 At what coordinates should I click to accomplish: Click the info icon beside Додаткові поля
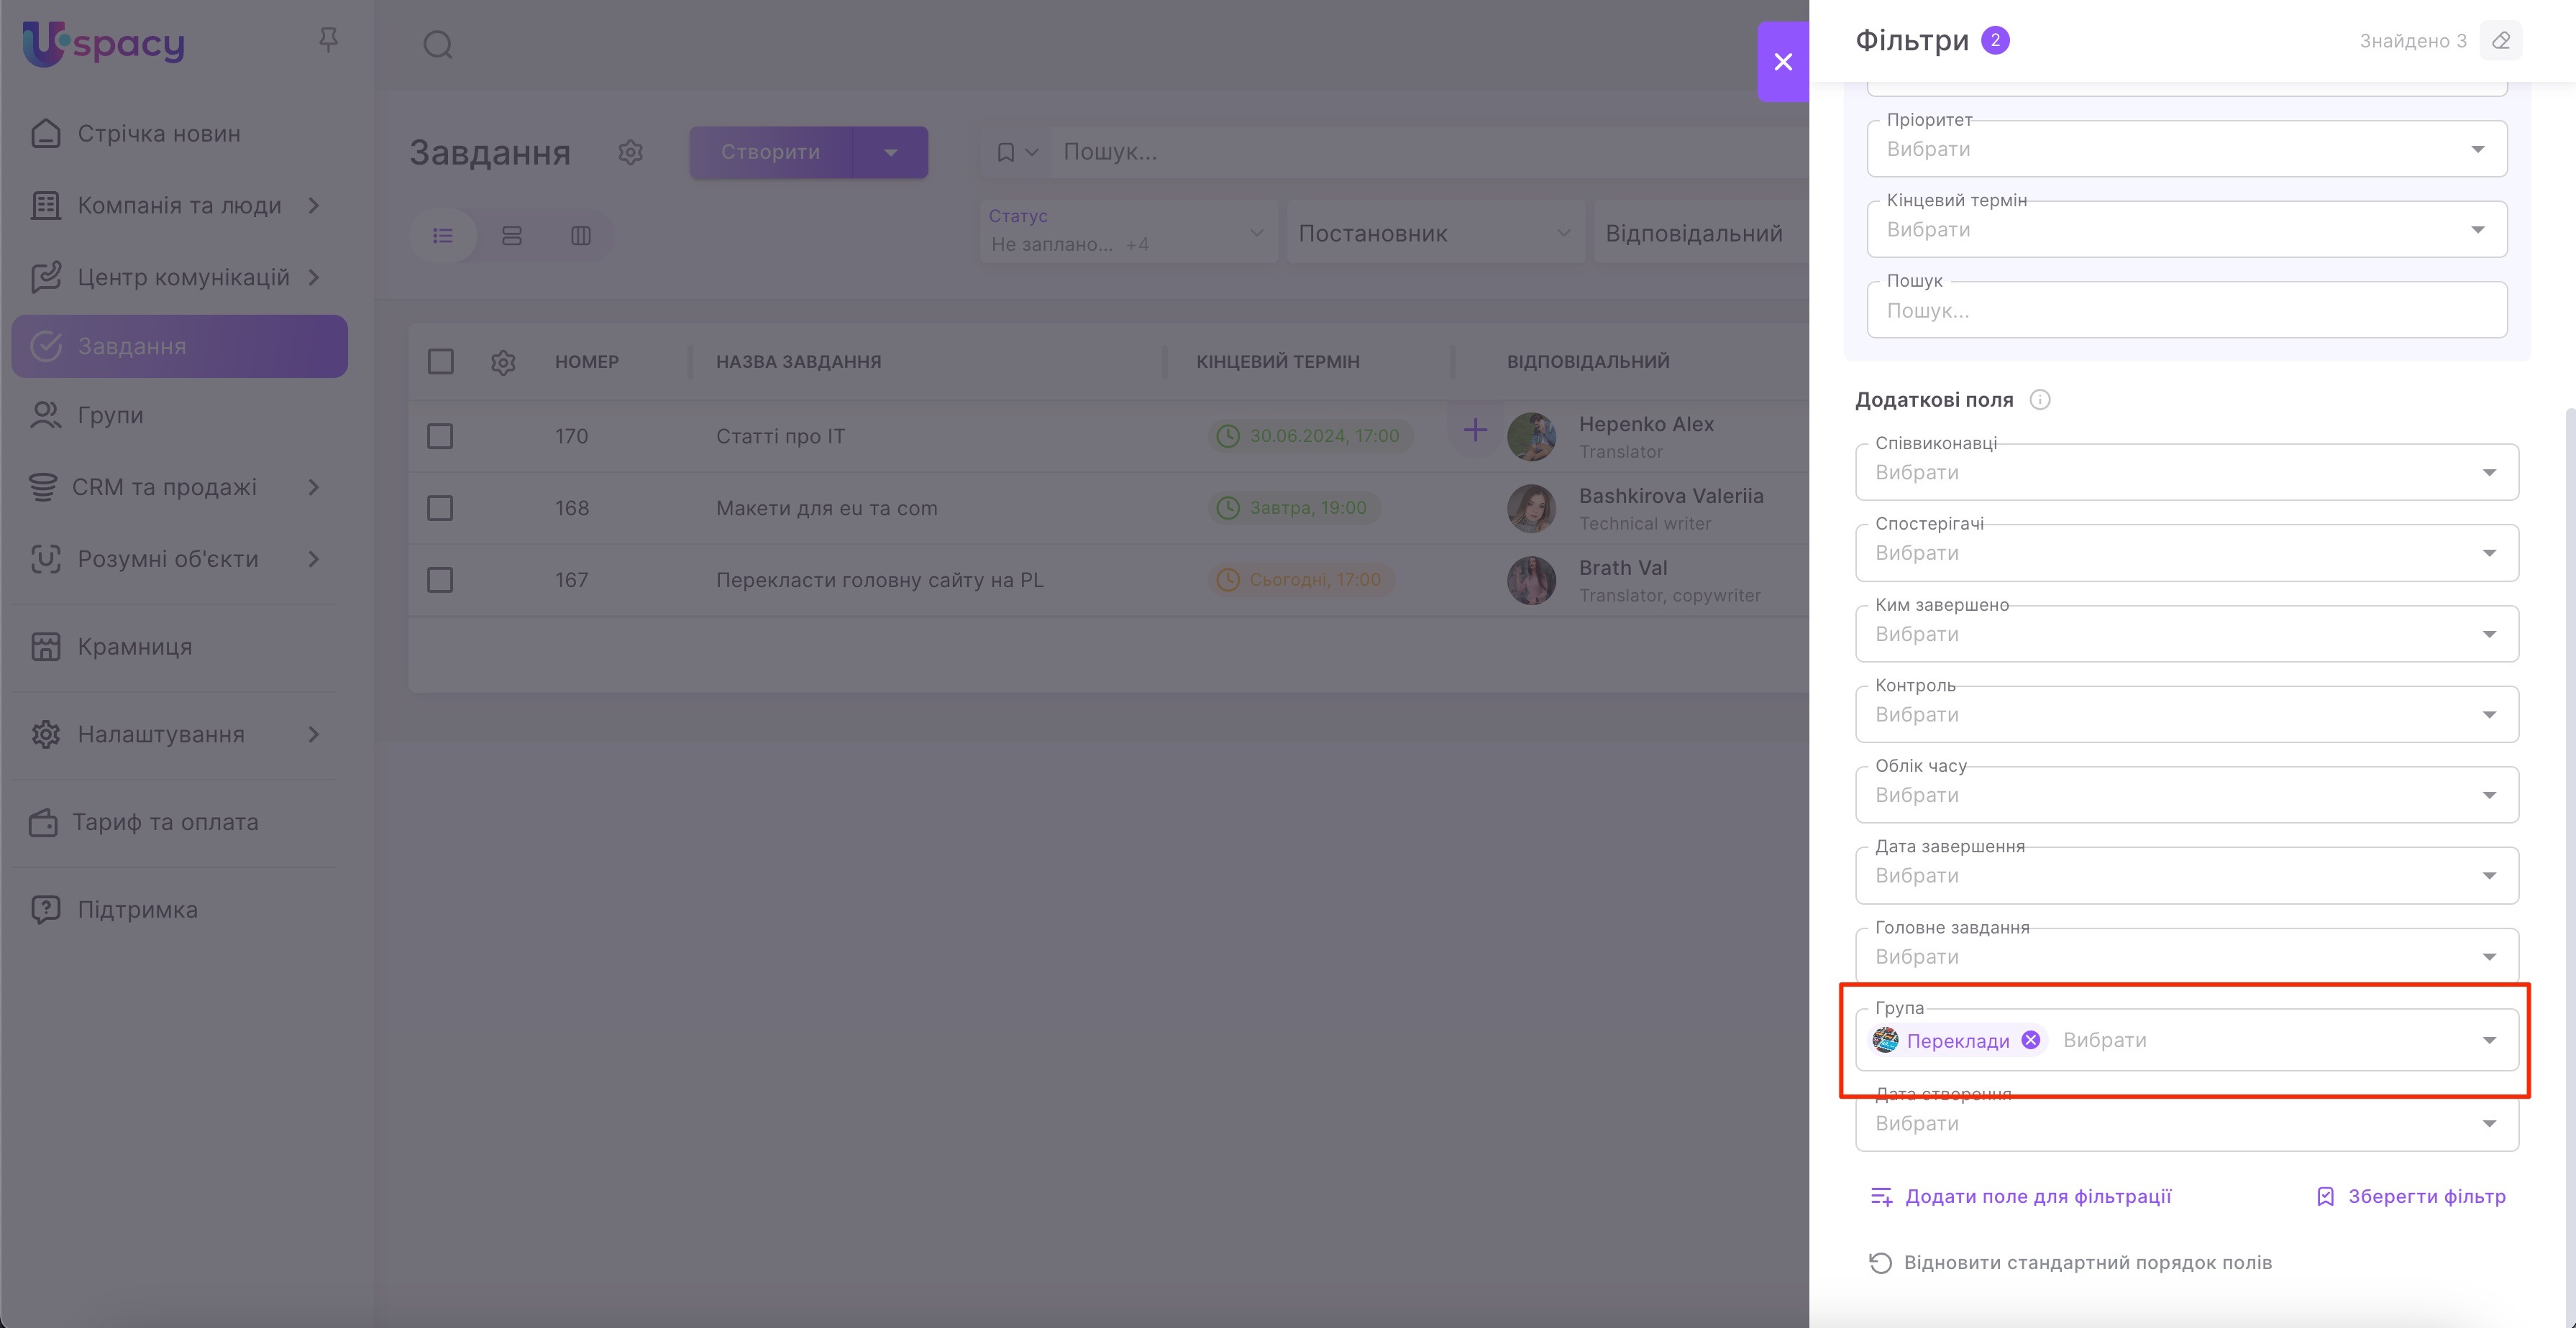[x=2040, y=400]
